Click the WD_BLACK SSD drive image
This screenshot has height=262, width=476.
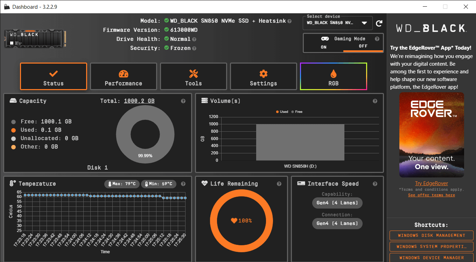(x=36, y=38)
